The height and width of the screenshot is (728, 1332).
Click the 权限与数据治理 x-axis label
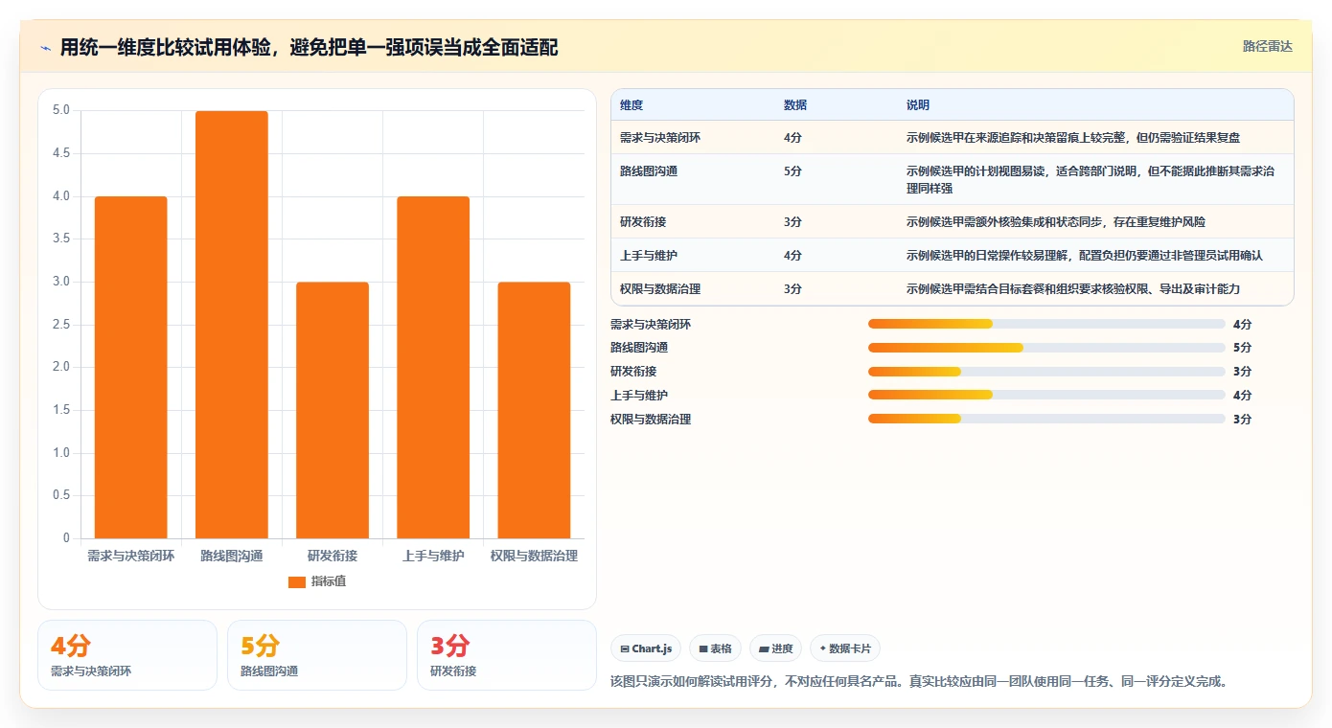pos(534,556)
